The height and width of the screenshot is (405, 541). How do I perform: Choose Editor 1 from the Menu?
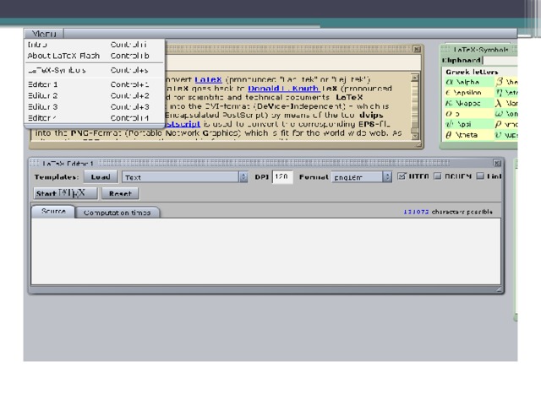(x=44, y=84)
